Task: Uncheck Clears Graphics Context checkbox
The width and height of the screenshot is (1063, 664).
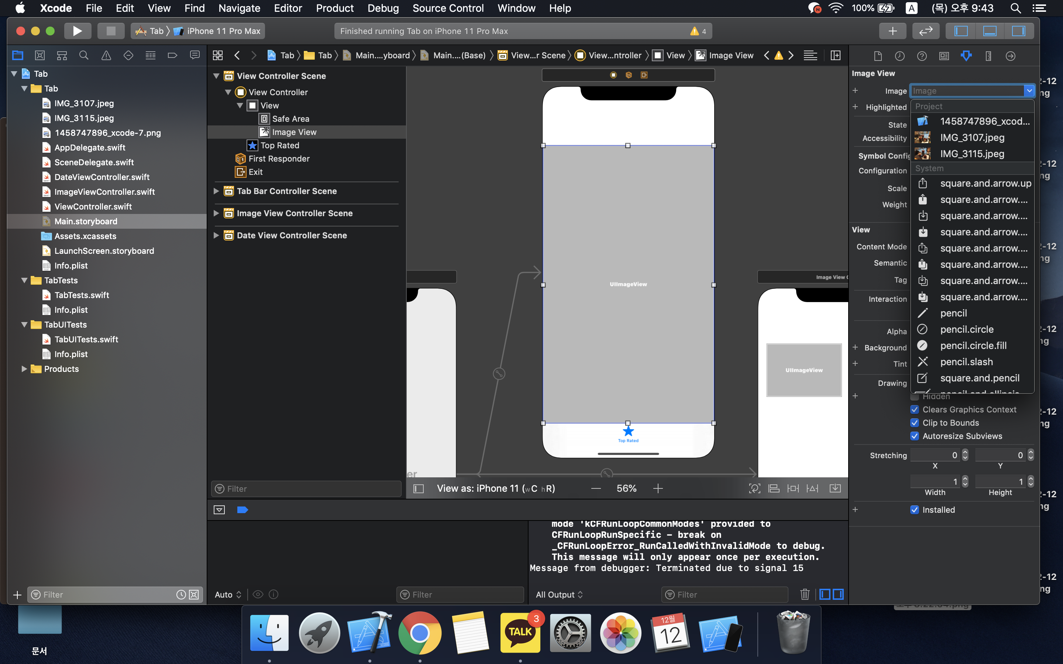Action: (x=915, y=409)
